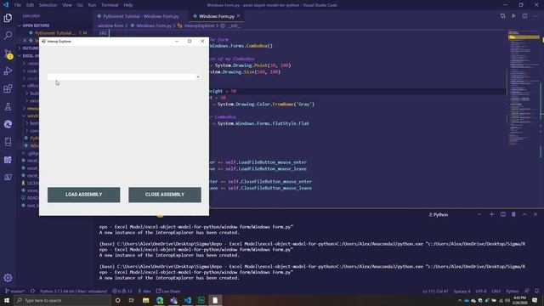Click the Open Changes compare icon

click(x=502, y=16)
